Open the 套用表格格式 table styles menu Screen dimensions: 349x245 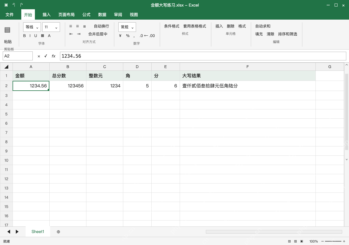tap(195, 26)
